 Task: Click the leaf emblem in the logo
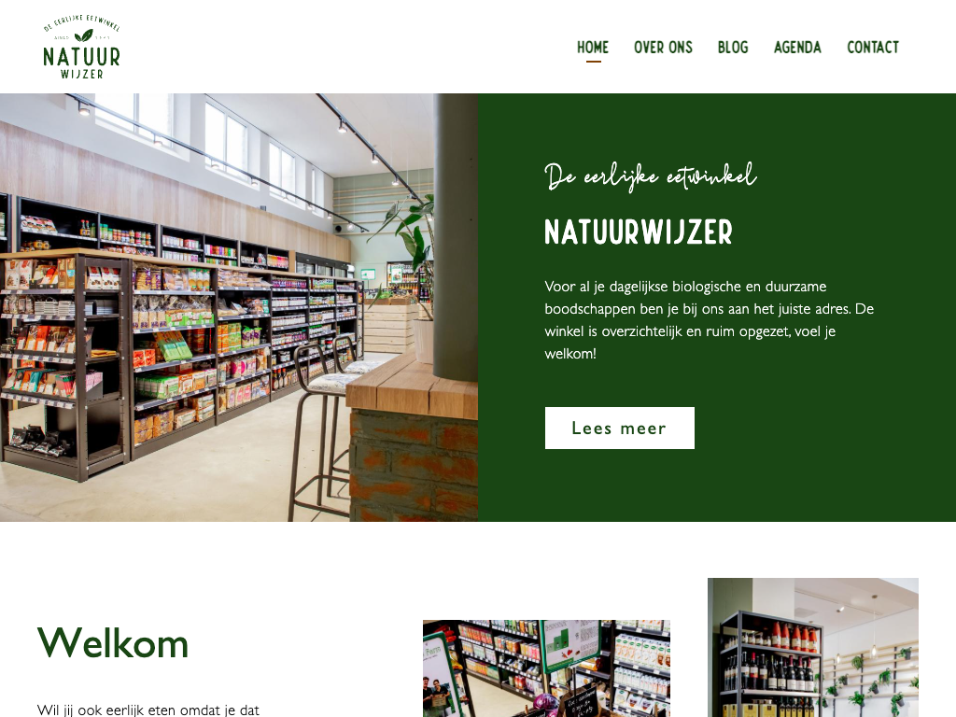82,36
